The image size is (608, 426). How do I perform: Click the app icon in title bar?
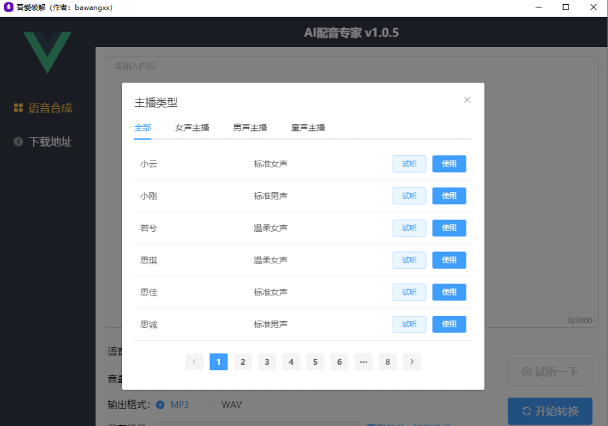tap(8, 7)
